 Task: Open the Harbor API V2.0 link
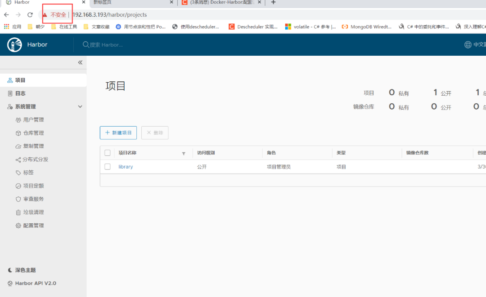[36, 284]
